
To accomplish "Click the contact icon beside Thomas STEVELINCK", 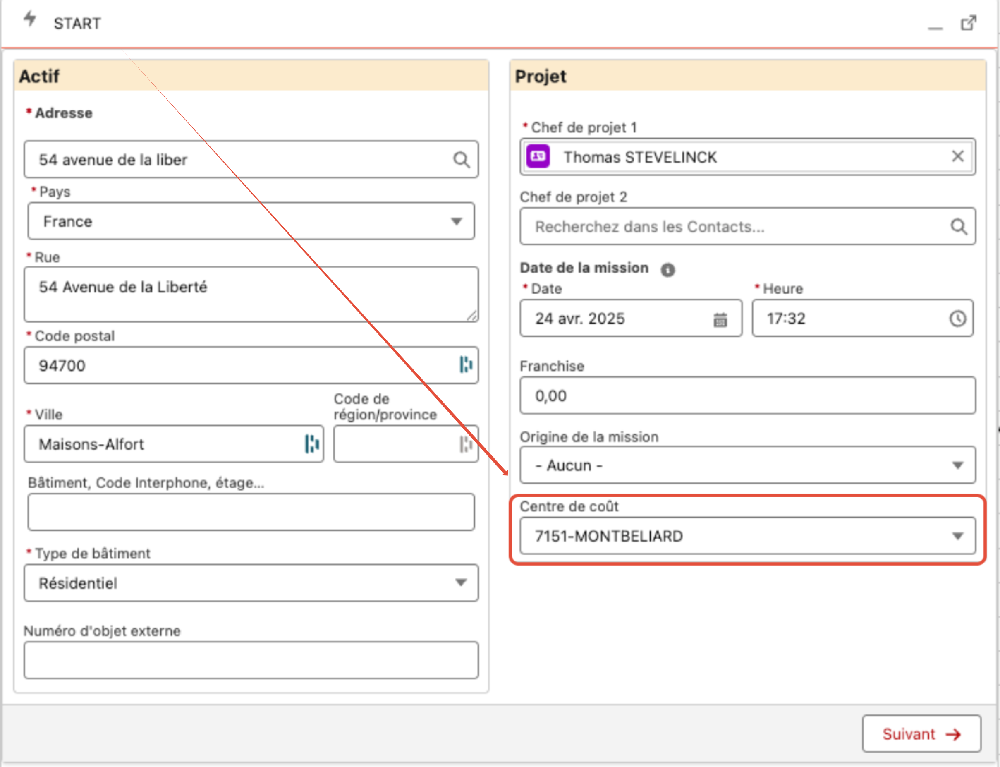I will click(538, 157).
